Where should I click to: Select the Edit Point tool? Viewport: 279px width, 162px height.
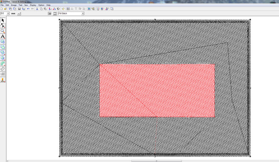(x=3, y=26)
